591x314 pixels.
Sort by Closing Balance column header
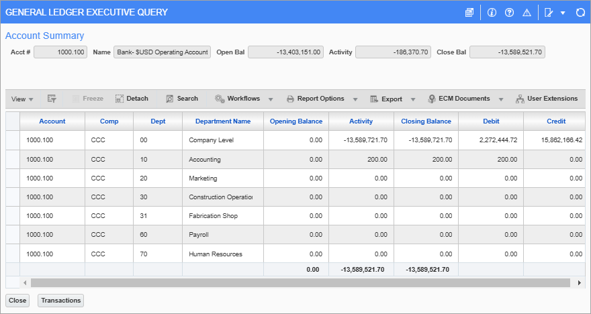click(x=426, y=121)
